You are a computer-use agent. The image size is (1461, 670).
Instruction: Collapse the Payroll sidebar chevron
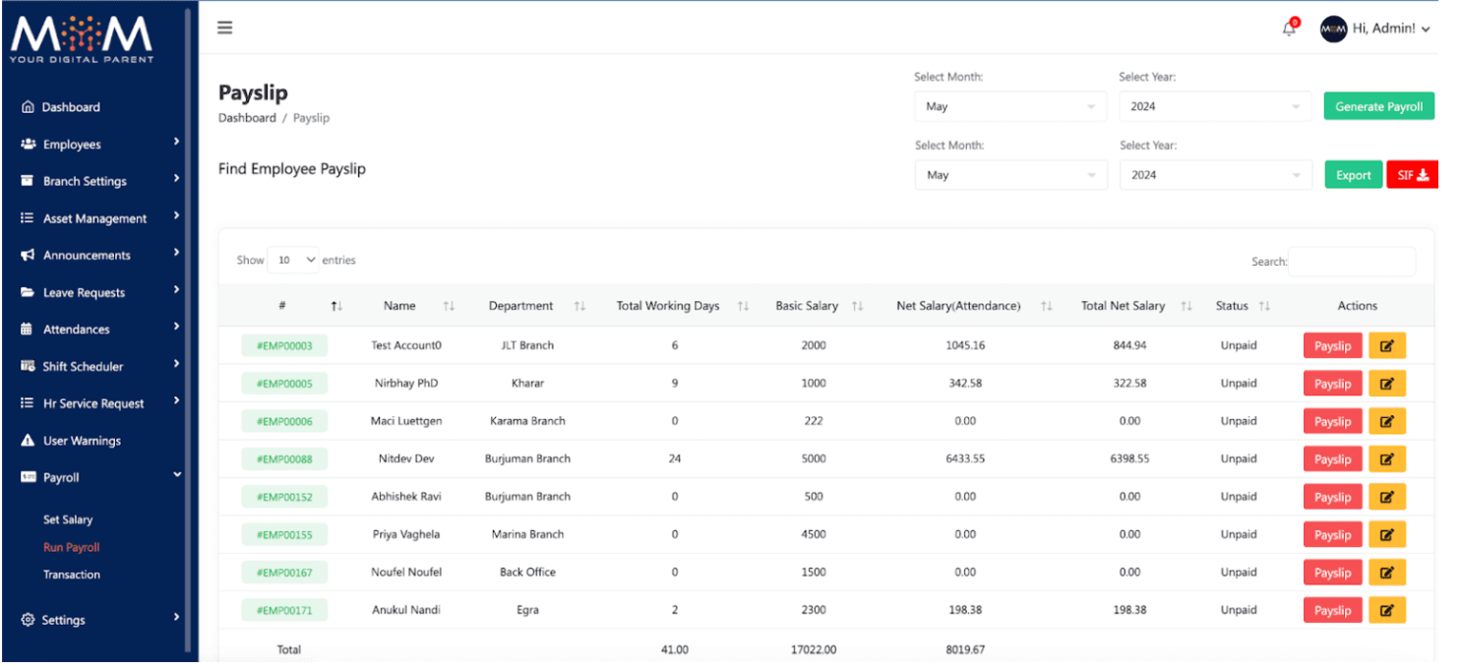[x=177, y=474]
